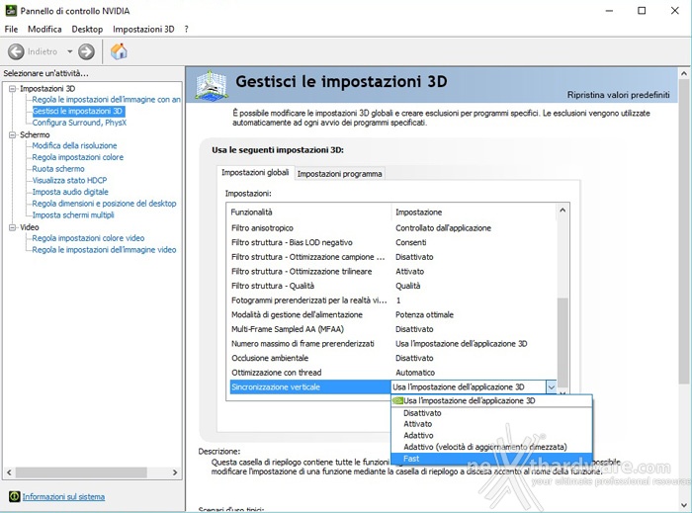Select Filtro struttura - Qualità row
Screen dimensions: 692x513
391,286
